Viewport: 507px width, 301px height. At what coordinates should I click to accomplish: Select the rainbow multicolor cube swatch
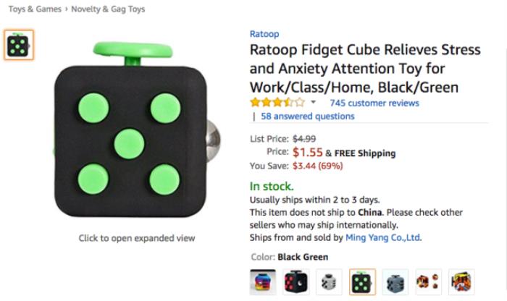pos(263,282)
